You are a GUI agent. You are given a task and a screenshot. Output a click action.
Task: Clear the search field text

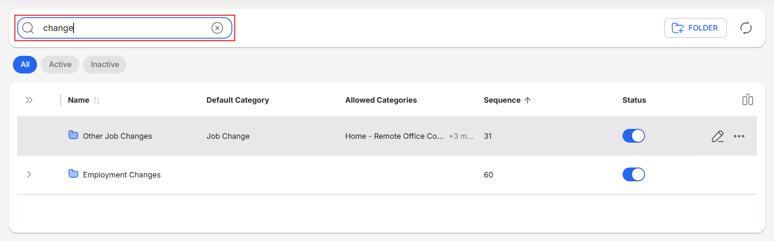click(x=217, y=28)
